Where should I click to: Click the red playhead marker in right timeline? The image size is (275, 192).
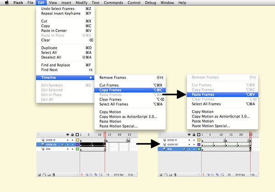tap(251, 134)
